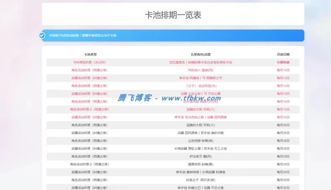Select the 霆霓快雨 刻晴(雷) entry

[200, 164]
